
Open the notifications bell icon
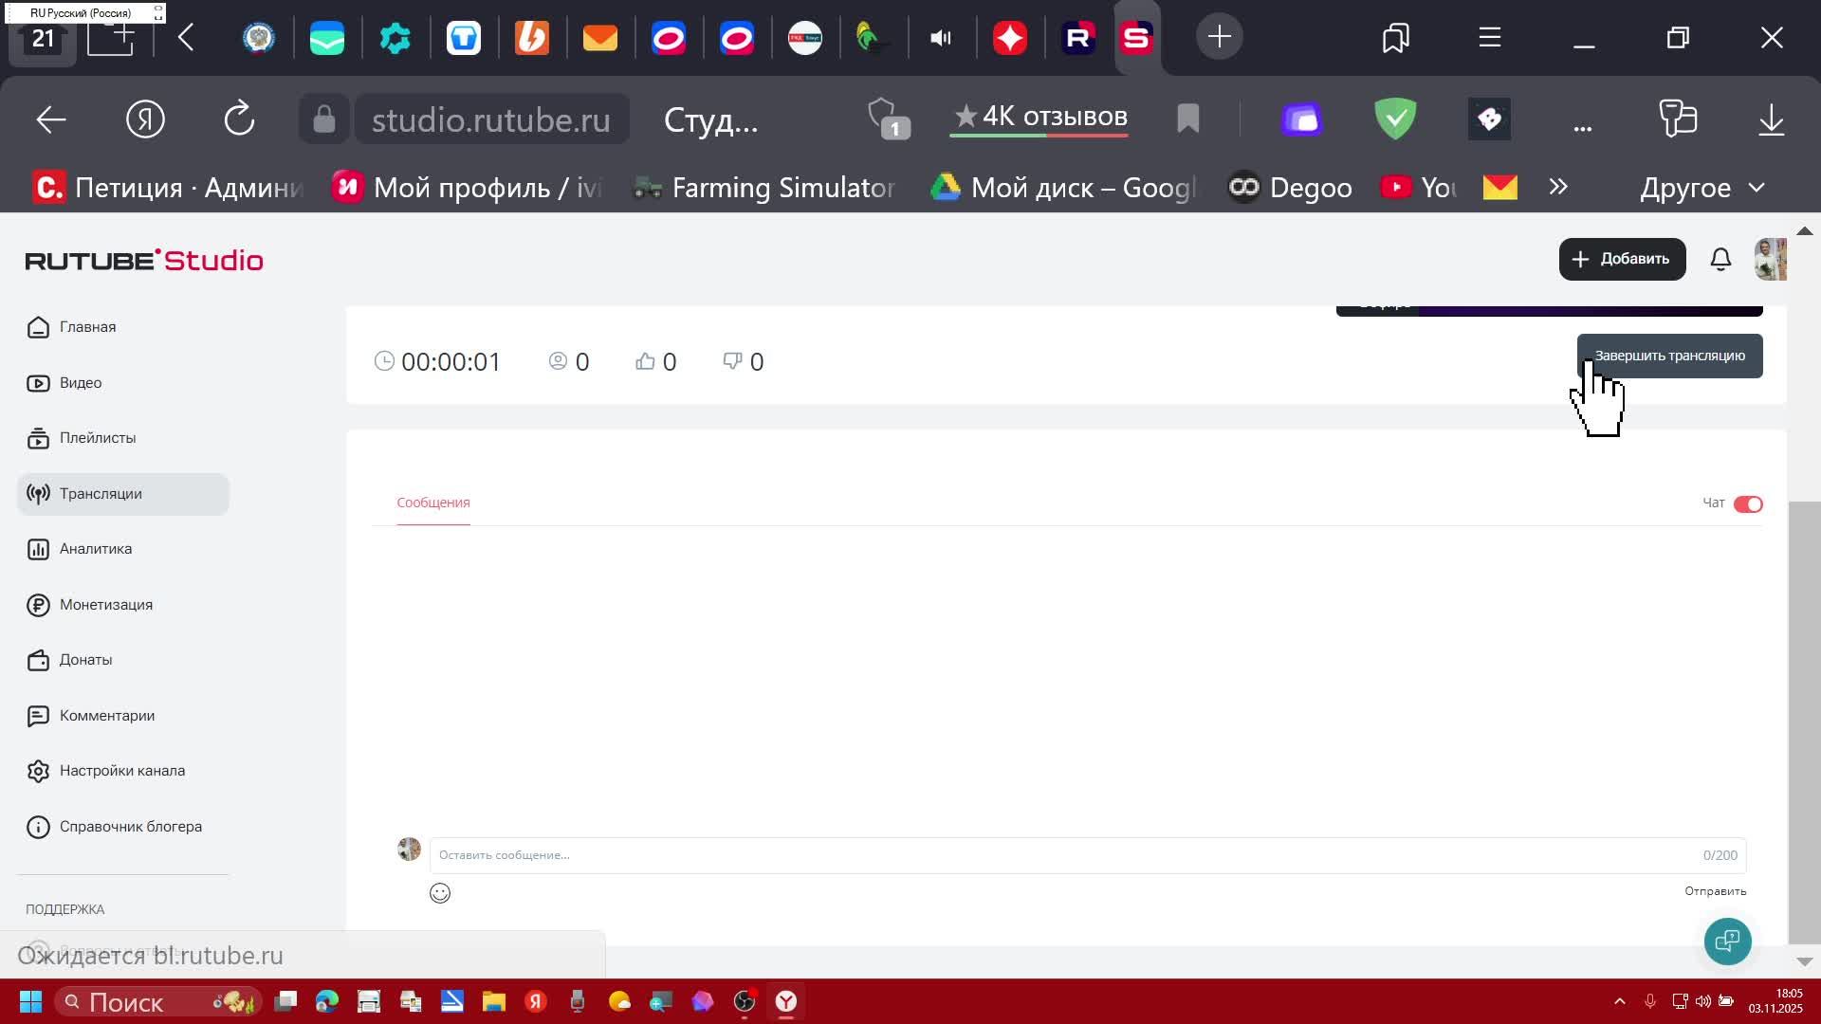tap(1720, 259)
